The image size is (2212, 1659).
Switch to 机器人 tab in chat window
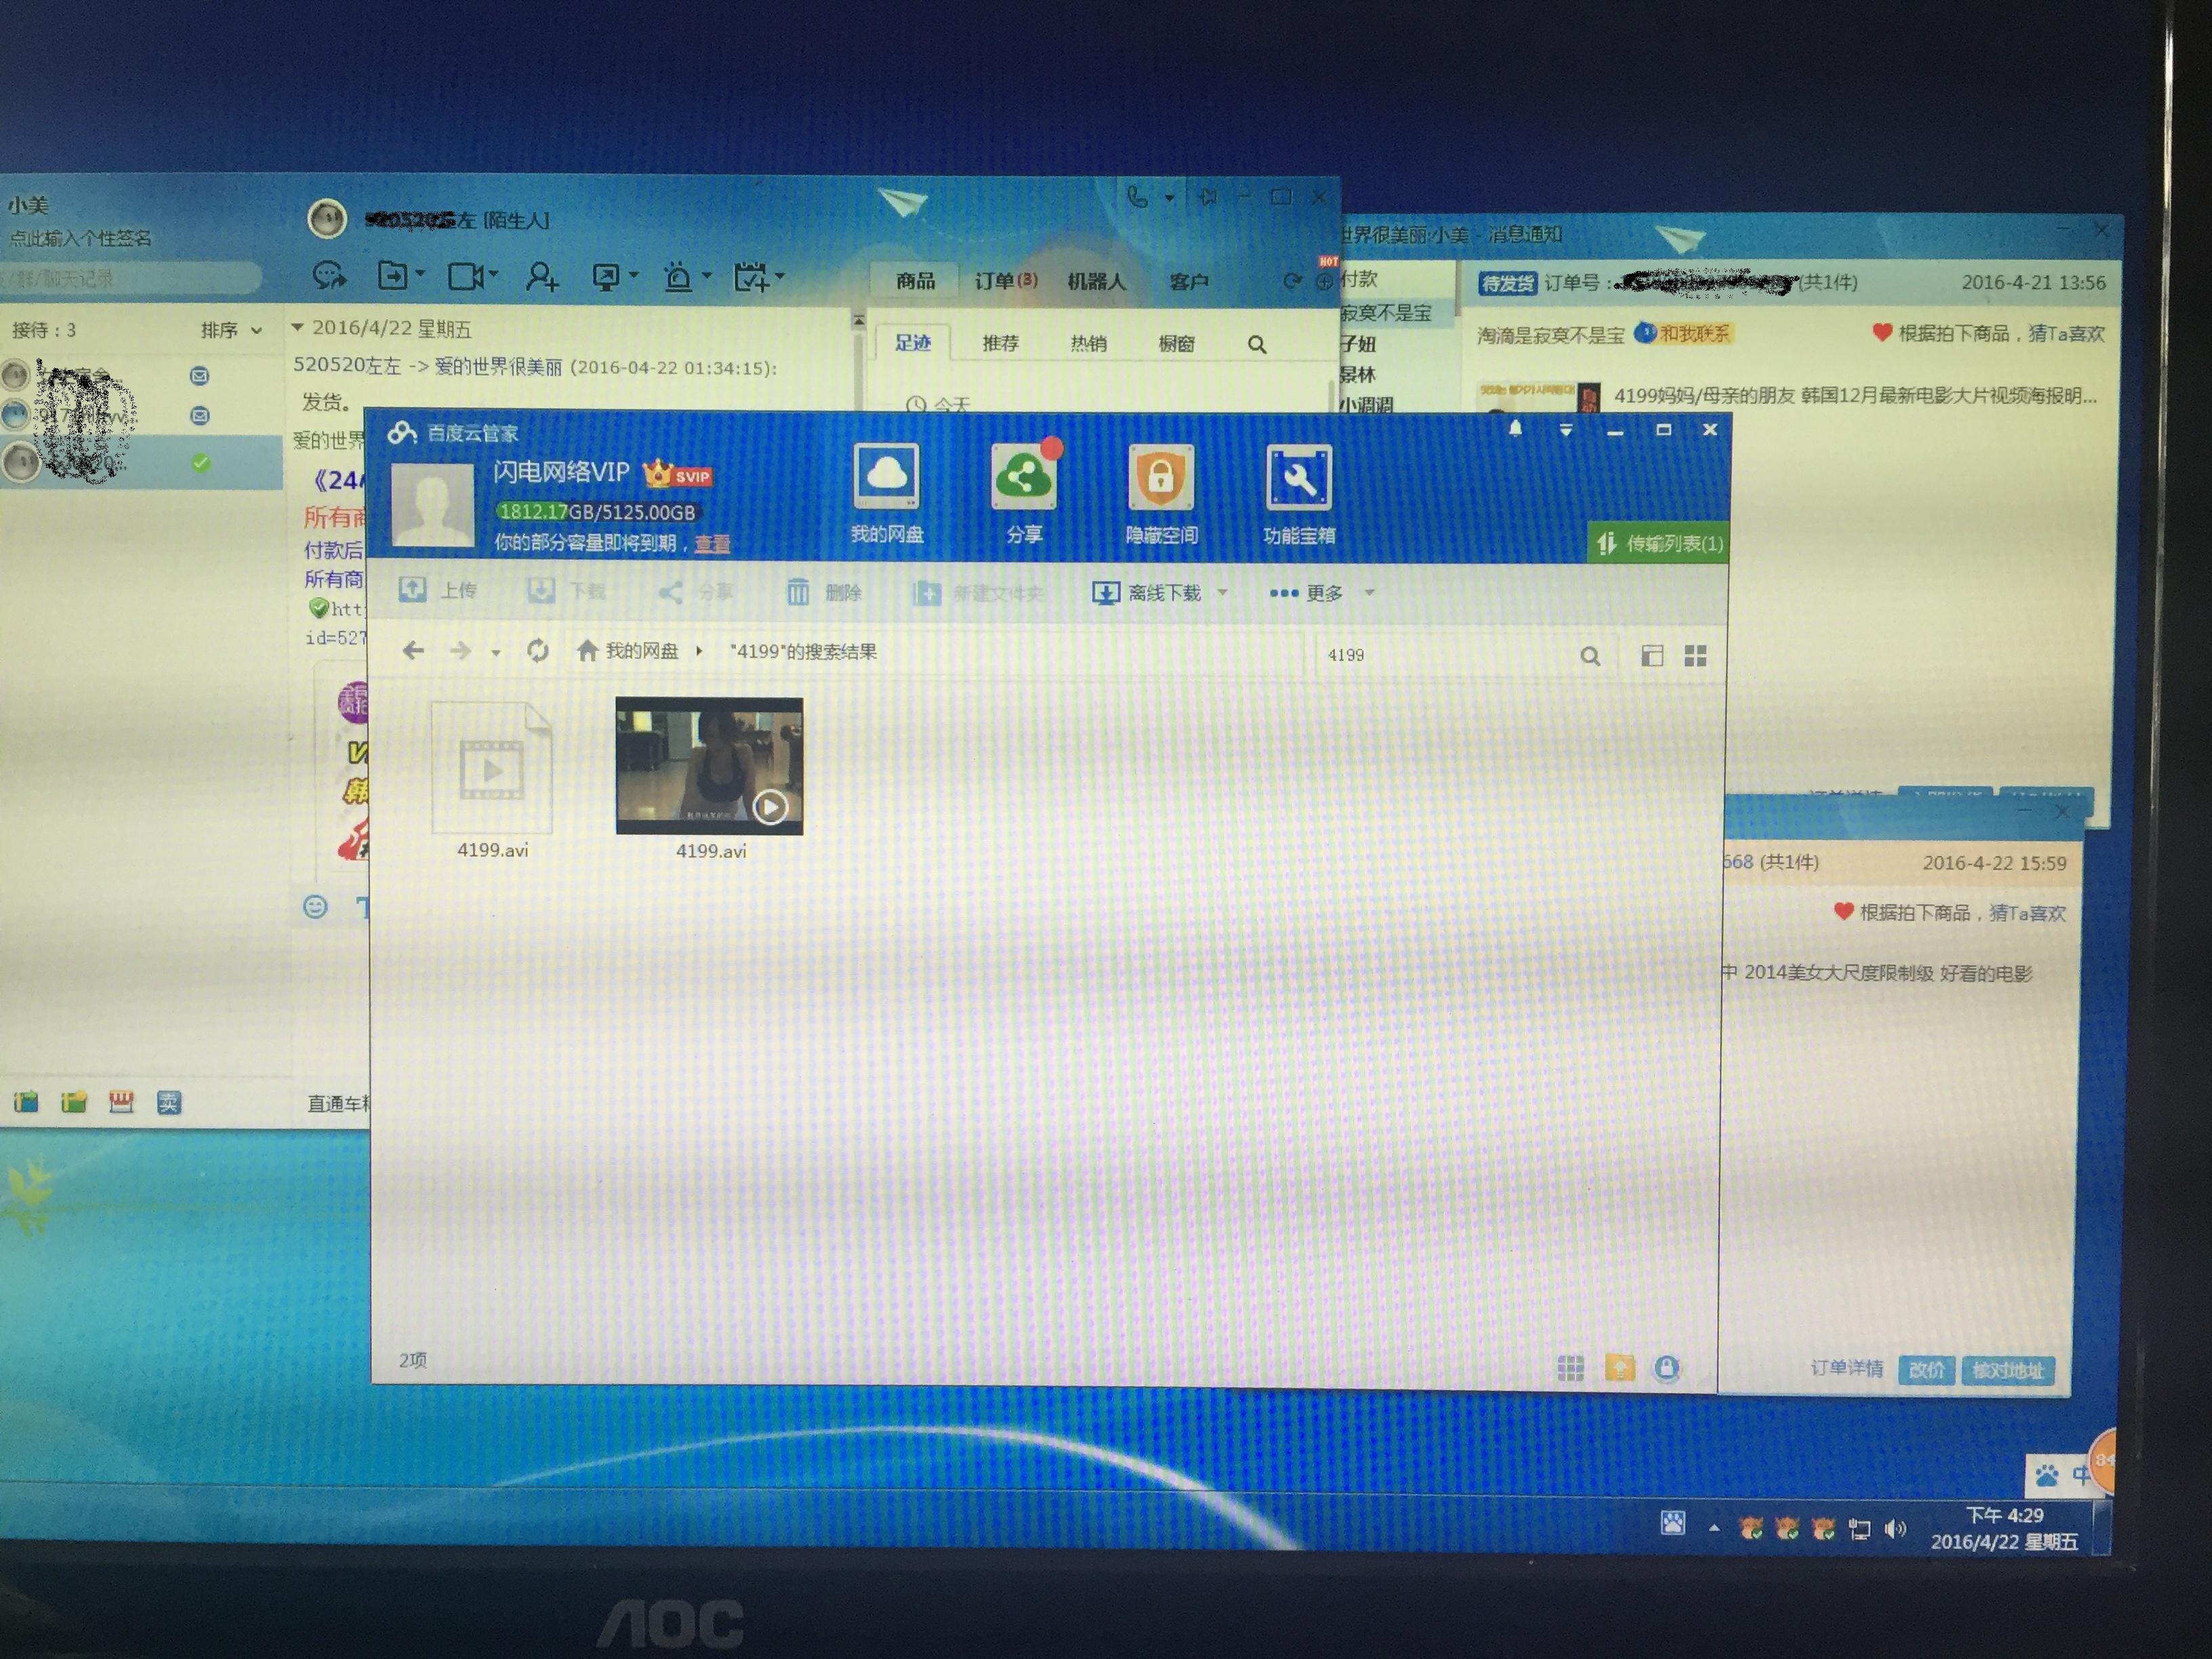coord(1097,282)
